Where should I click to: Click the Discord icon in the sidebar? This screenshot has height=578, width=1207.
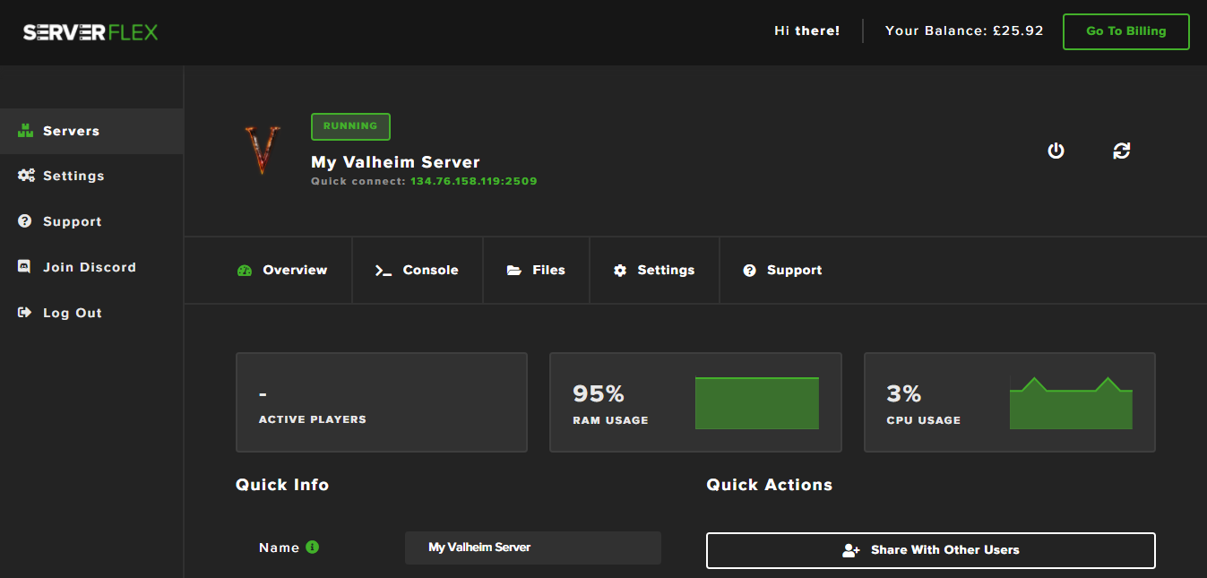pos(25,267)
